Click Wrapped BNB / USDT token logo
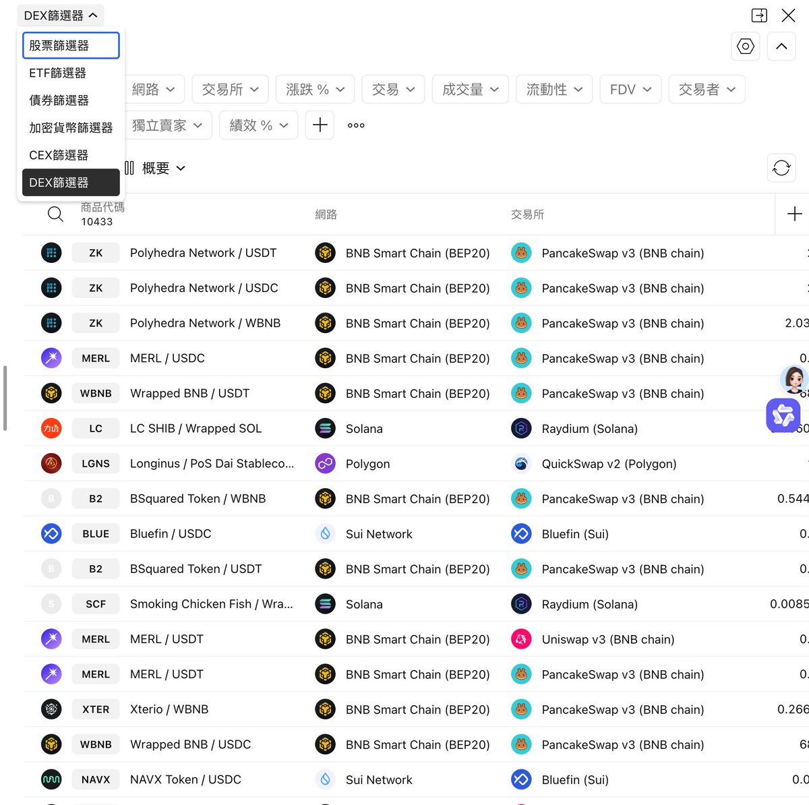This screenshot has width=809, height=805. click(x=51, y=393)
